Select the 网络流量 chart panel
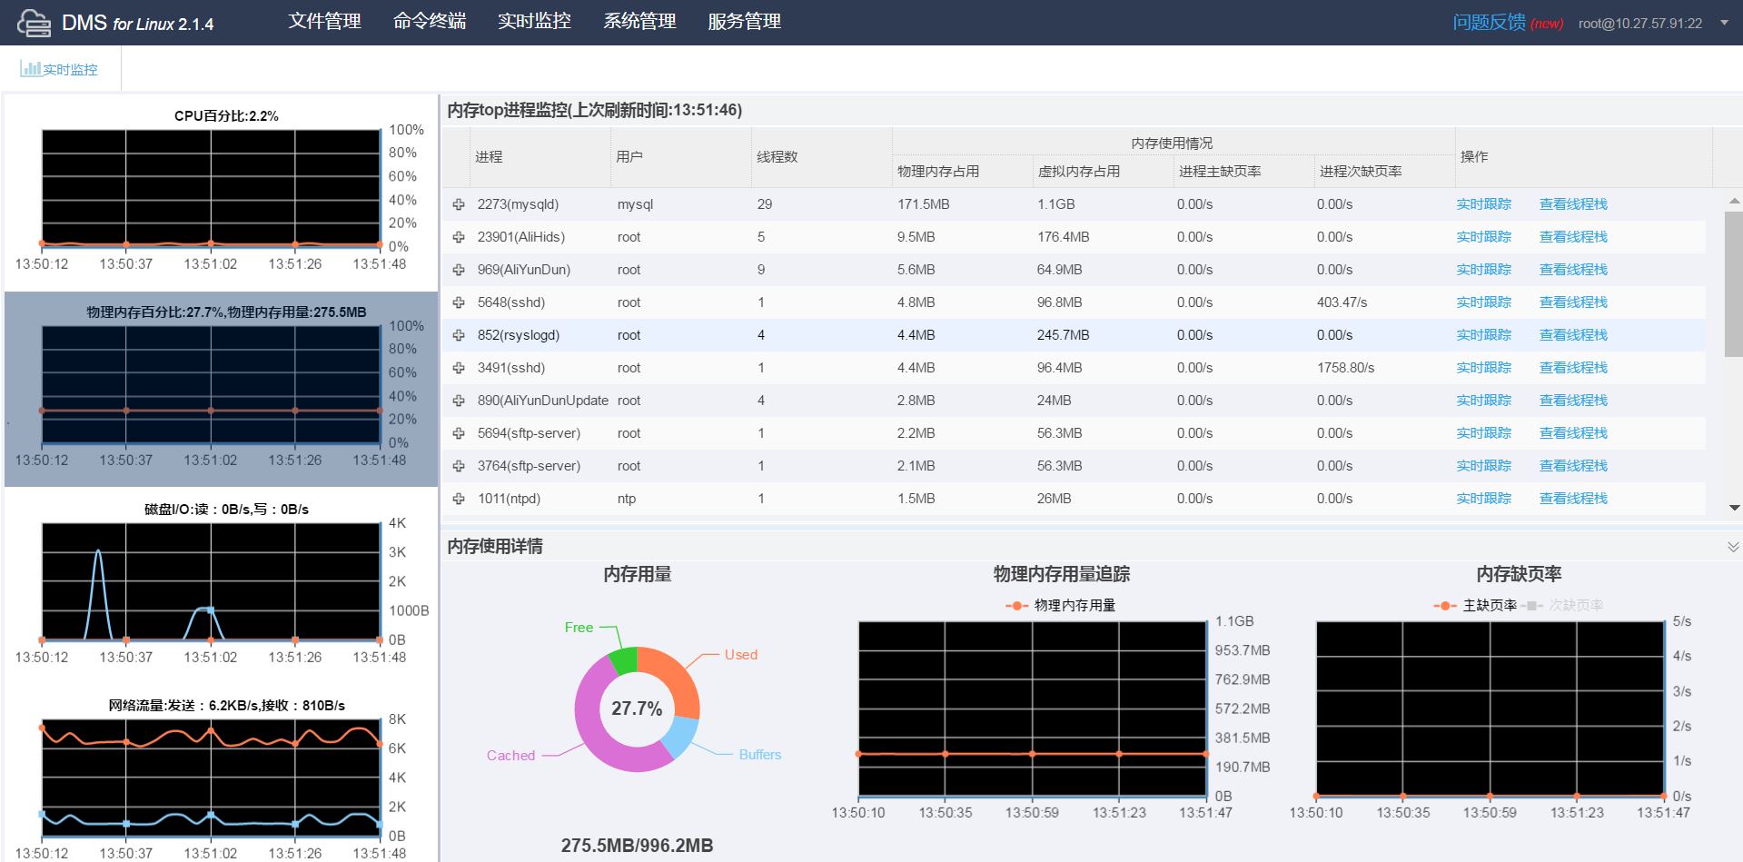The width and height of the screenshot is (1743, 862). coord(221,779)
